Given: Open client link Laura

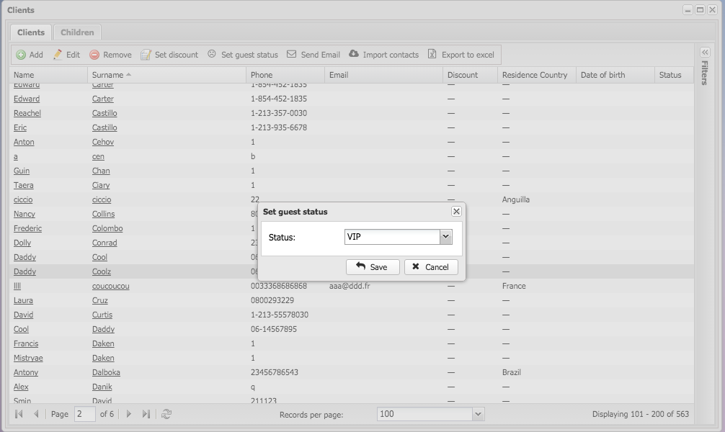Looking at the screenshot, I should (23, 300).
